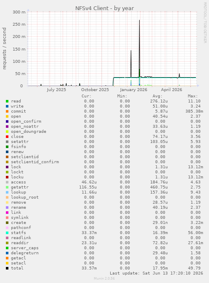Image resolution: width=209 pixels, height=283 pixels.
Task: Click the black total legend swatch
Action: 7,268
